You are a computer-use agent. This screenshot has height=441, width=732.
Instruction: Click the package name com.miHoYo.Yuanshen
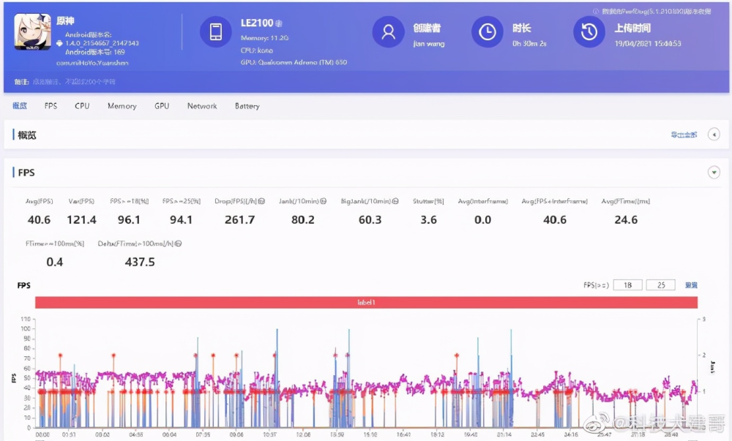92,62
